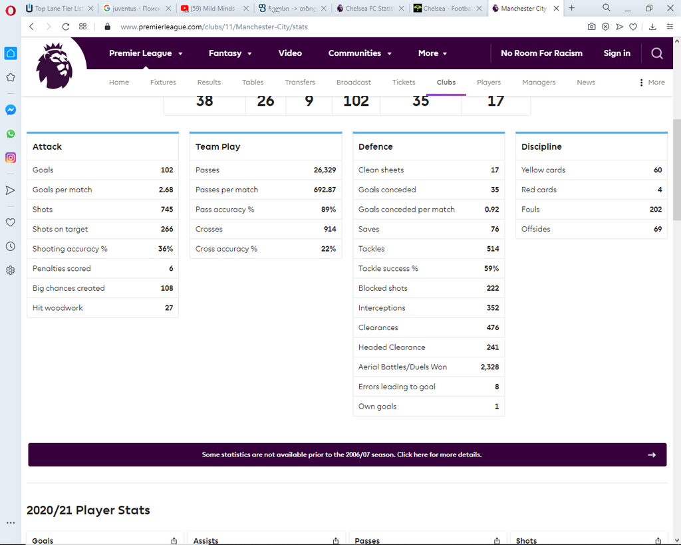The width and height of the screenshot is (681, 545).
Task: Click the Goals per match value 2.68
Action: coord(166,190)
